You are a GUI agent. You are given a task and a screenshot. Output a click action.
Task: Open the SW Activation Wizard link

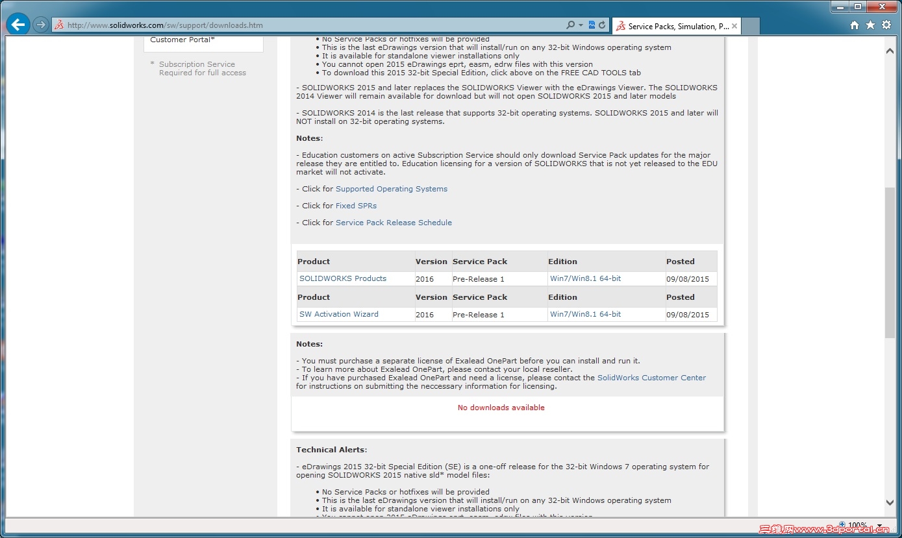[339, 314]
